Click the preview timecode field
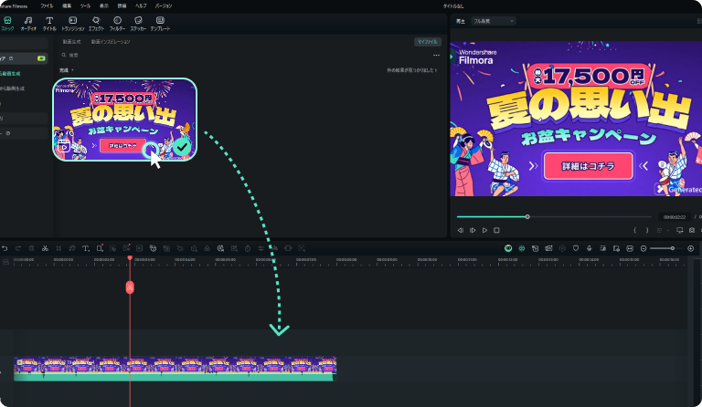This screenshot has width=702, height=407. click(x=675, y=217)
